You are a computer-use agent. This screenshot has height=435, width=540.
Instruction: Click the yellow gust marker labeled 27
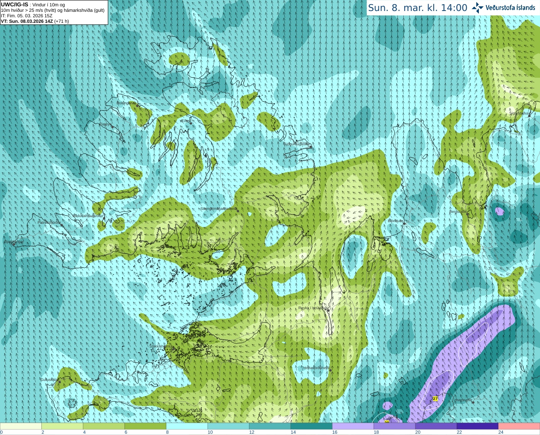[436, 399]
